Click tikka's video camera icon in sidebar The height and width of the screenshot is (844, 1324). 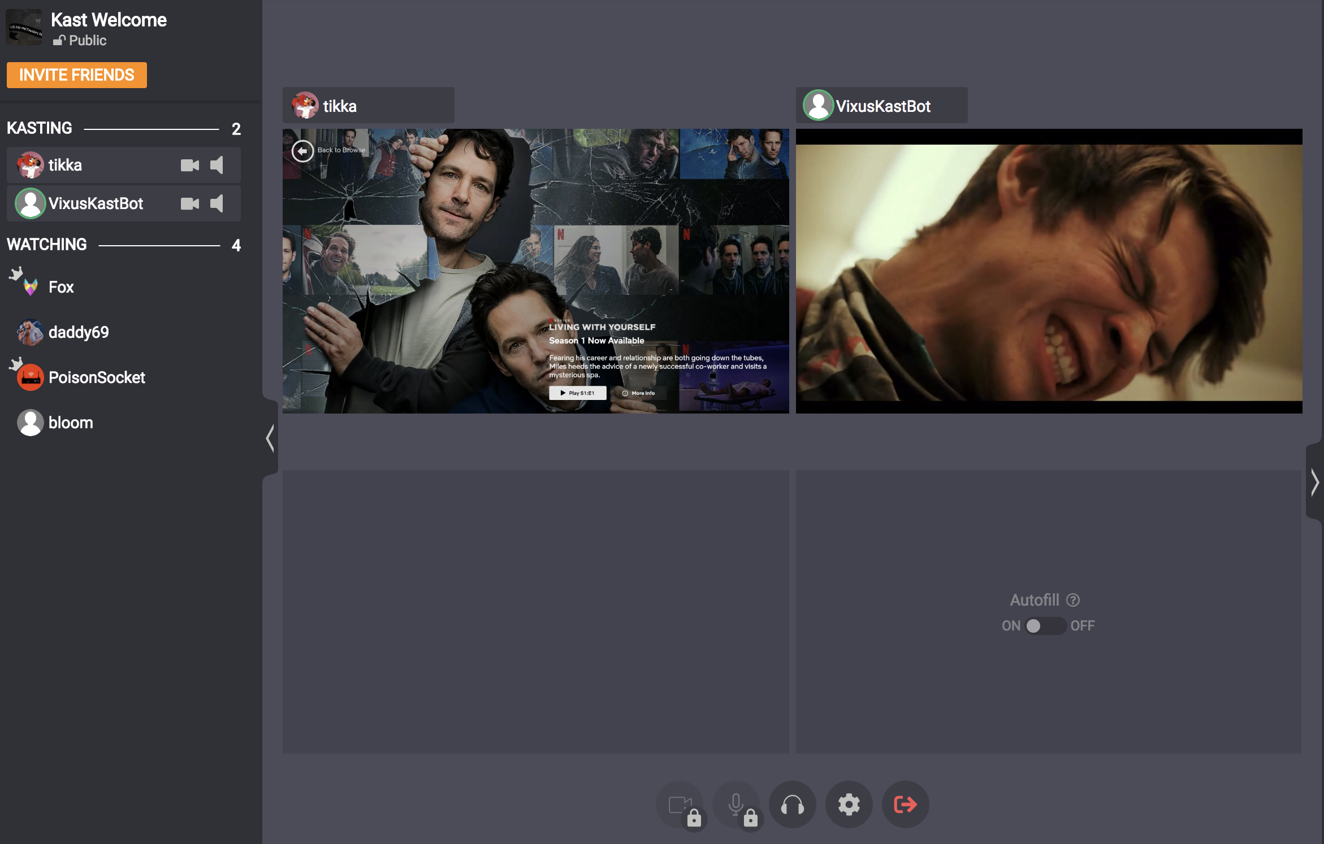pos(190,165)
